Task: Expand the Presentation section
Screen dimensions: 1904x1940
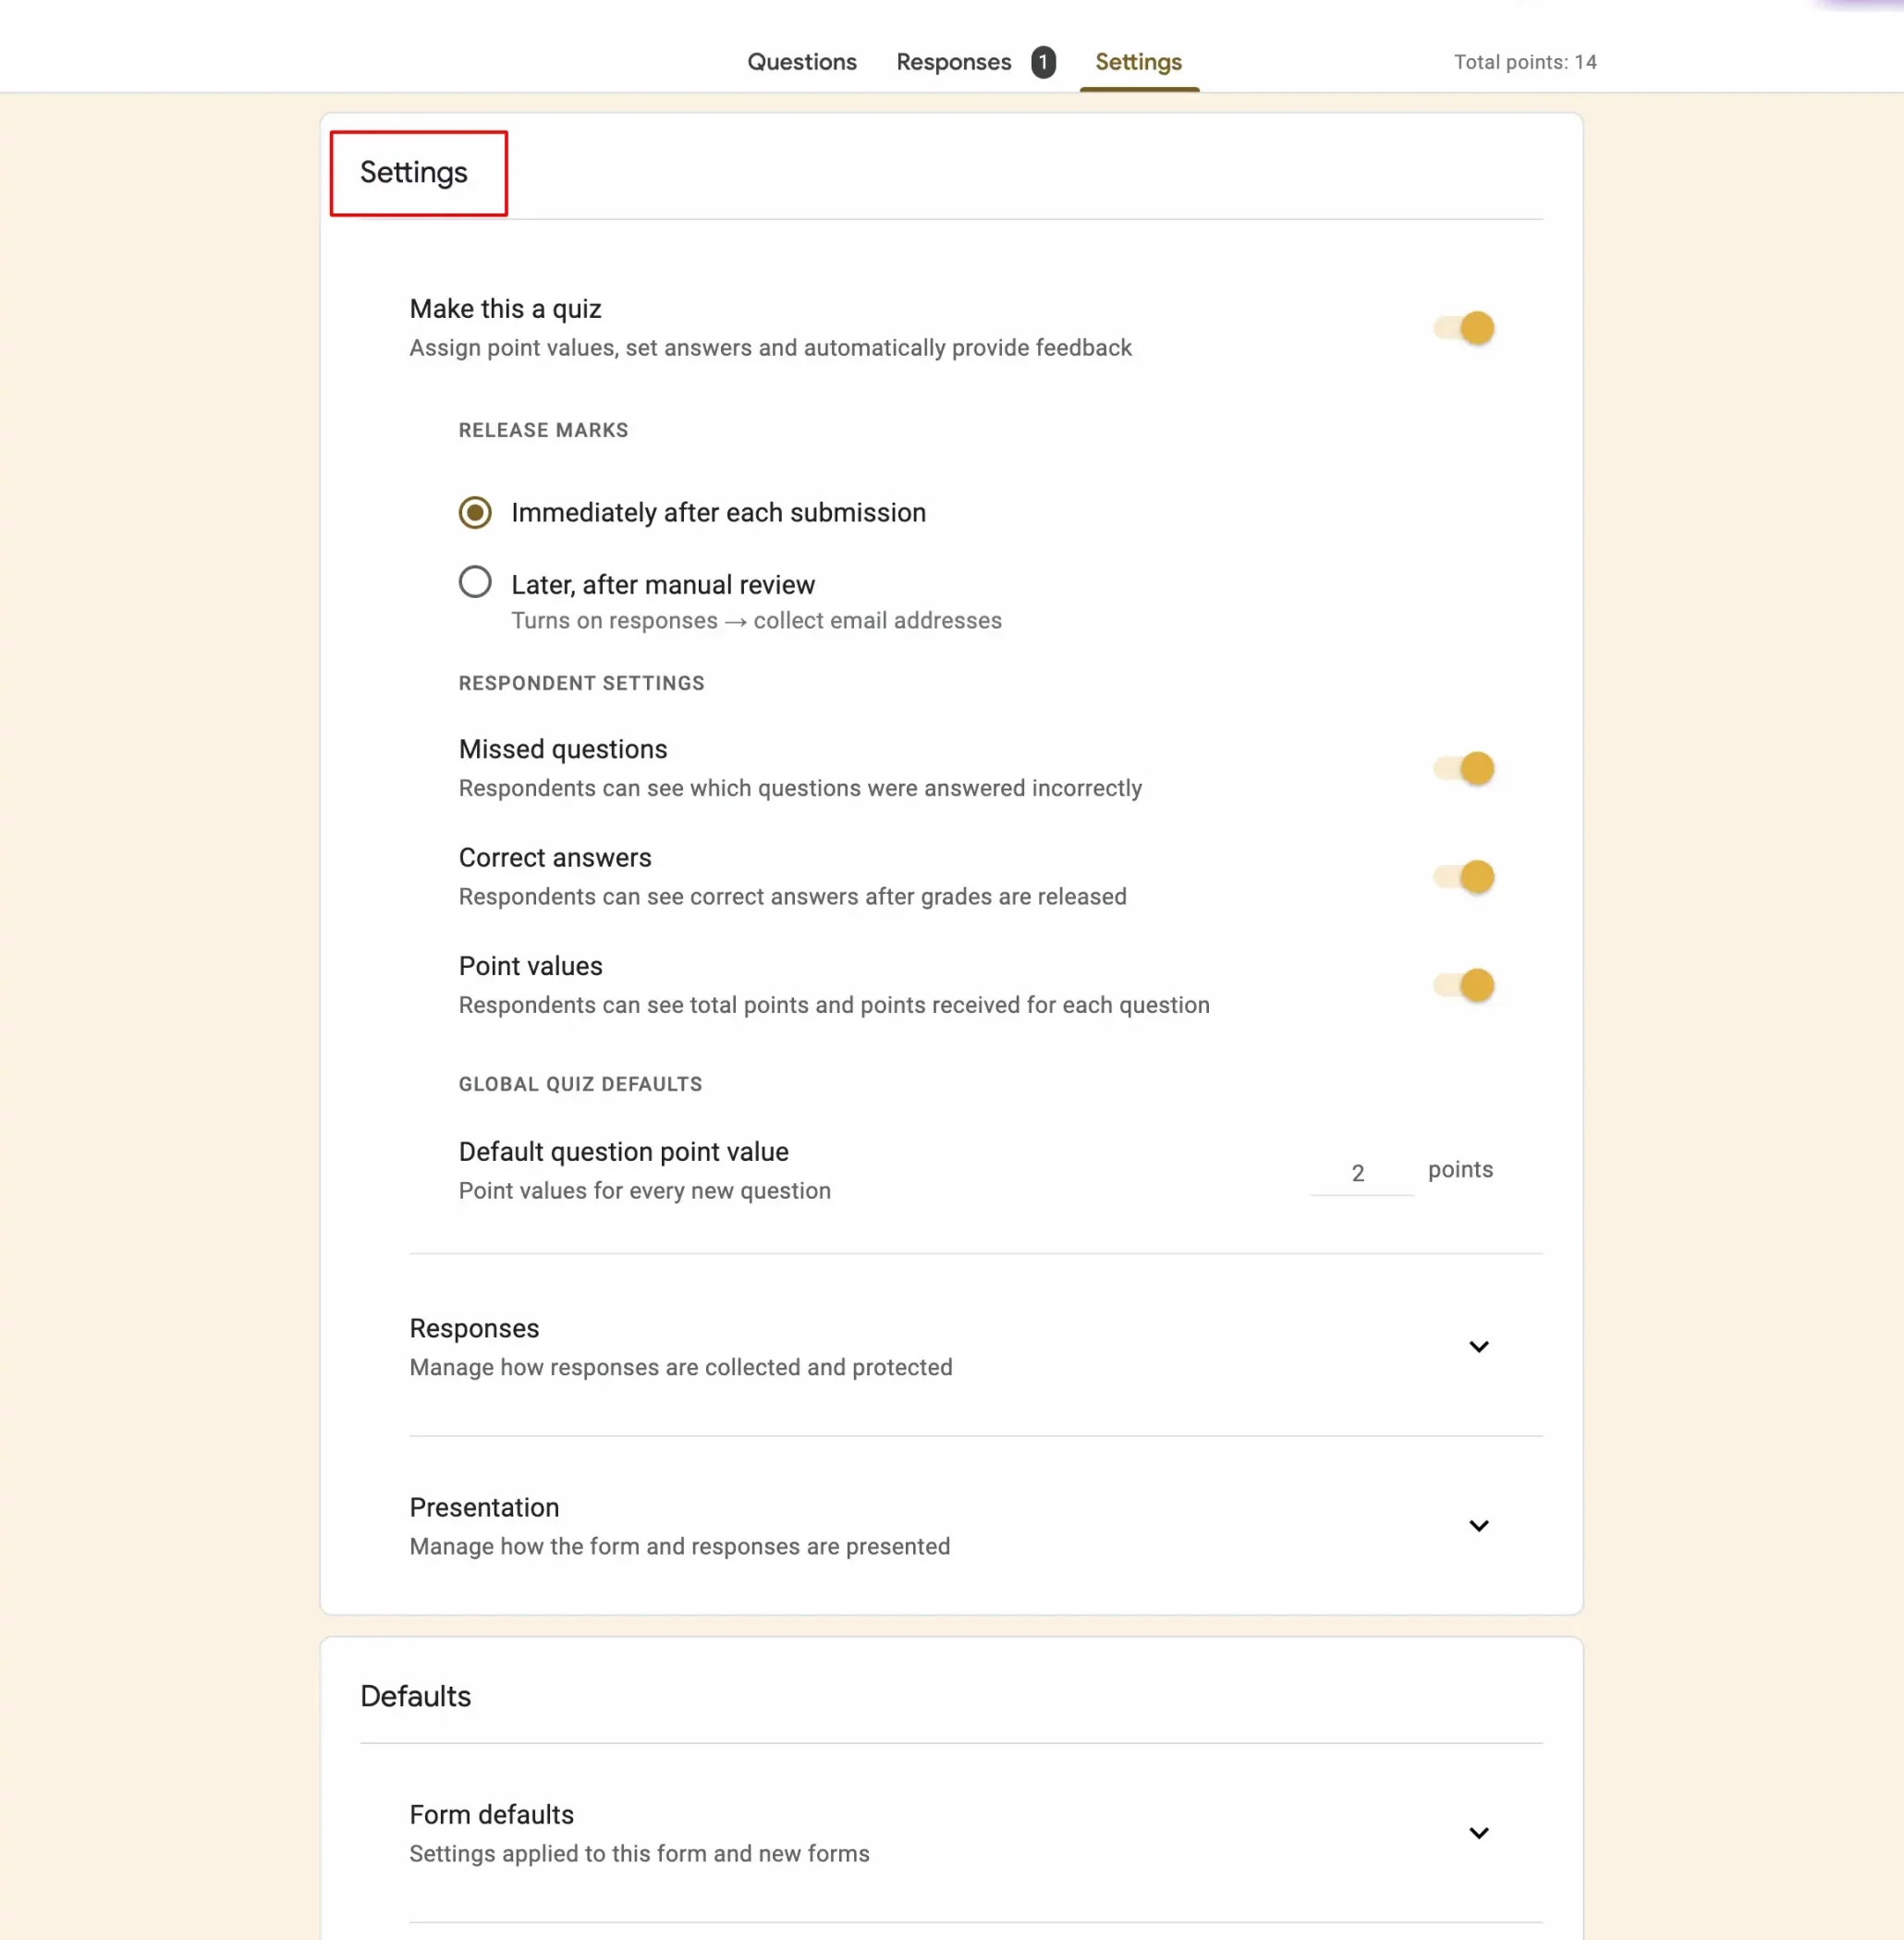Action: coord(1479,1525)
